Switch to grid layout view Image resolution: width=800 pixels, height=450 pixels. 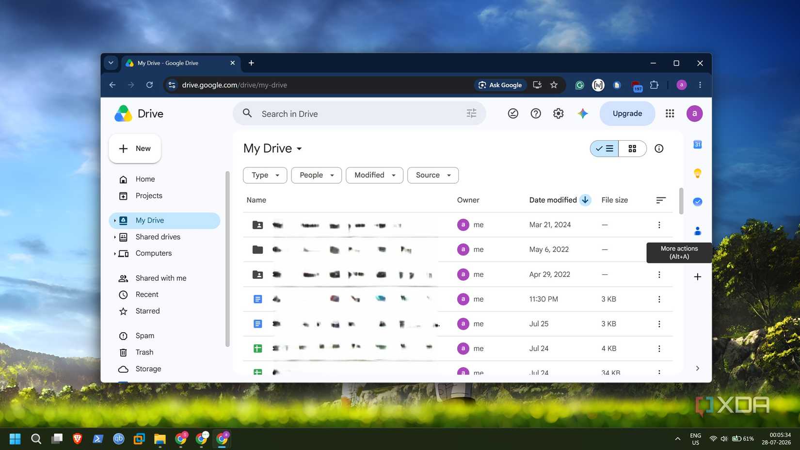click(632, 148)
